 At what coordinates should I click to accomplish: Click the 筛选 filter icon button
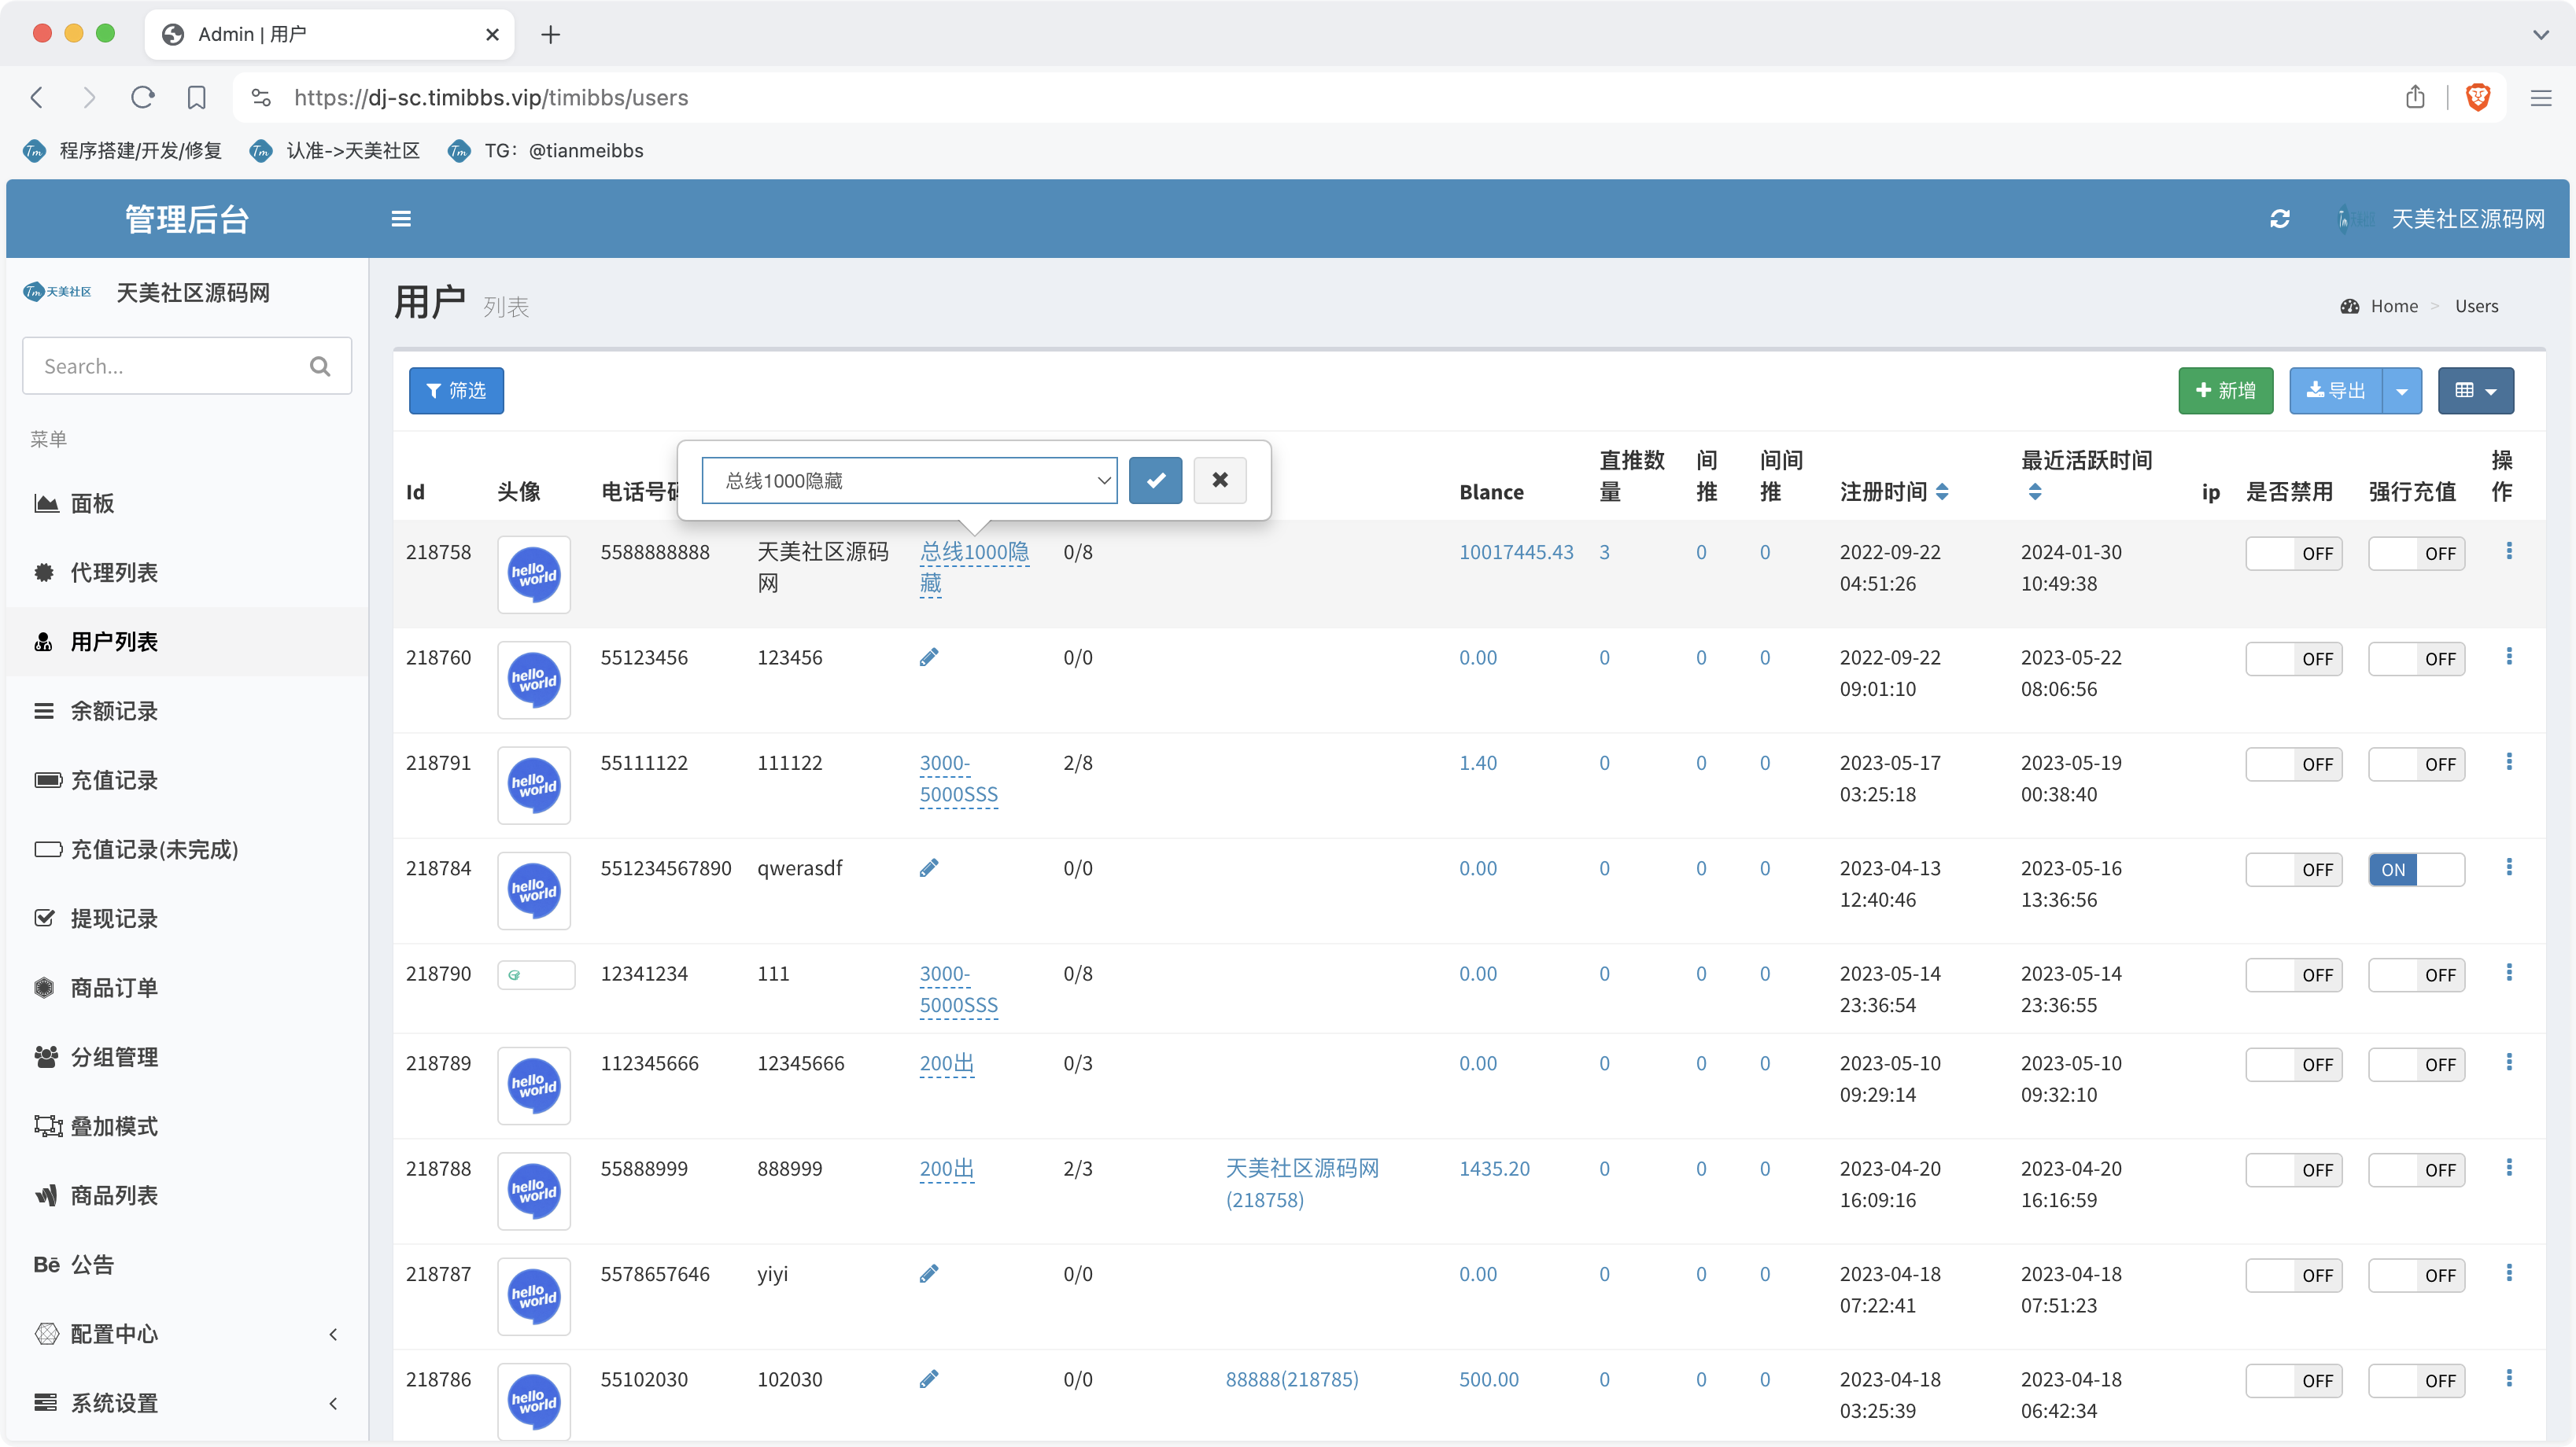pyautogui.click(x=456, y=391)
